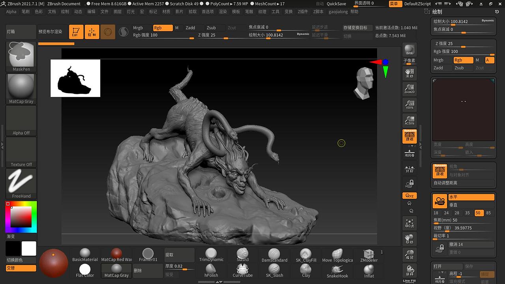
Task: Toggle Rgb mode in top shelf
Action: [x=163, y=28]
